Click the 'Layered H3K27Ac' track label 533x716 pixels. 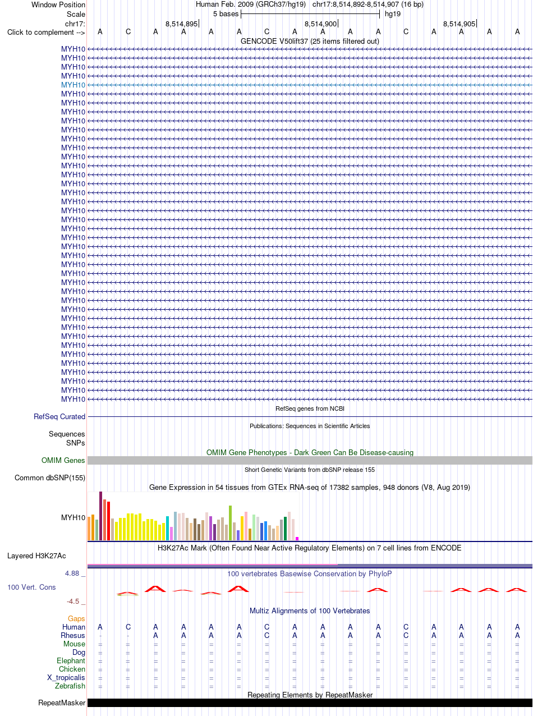36,556
